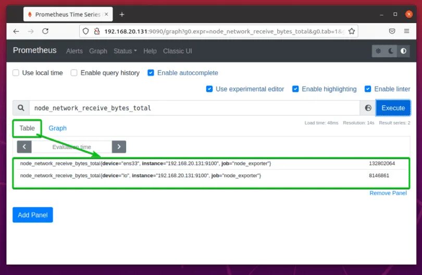
Task: Select the browser-preferred theme icon
Action: (x=403, y=51)
